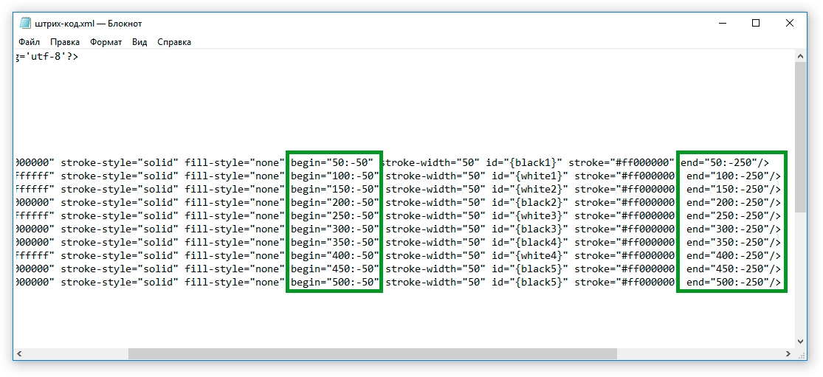Open the Справка menu
823x377 pixels.
[174, 42]
